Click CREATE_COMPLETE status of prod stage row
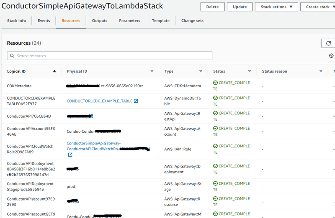 coord(232,186)
